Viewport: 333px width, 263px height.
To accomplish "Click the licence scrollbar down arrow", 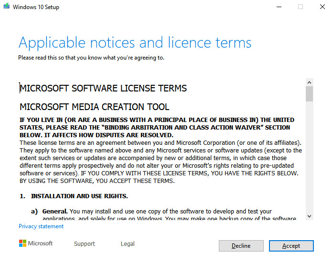I will click(310, 216).
